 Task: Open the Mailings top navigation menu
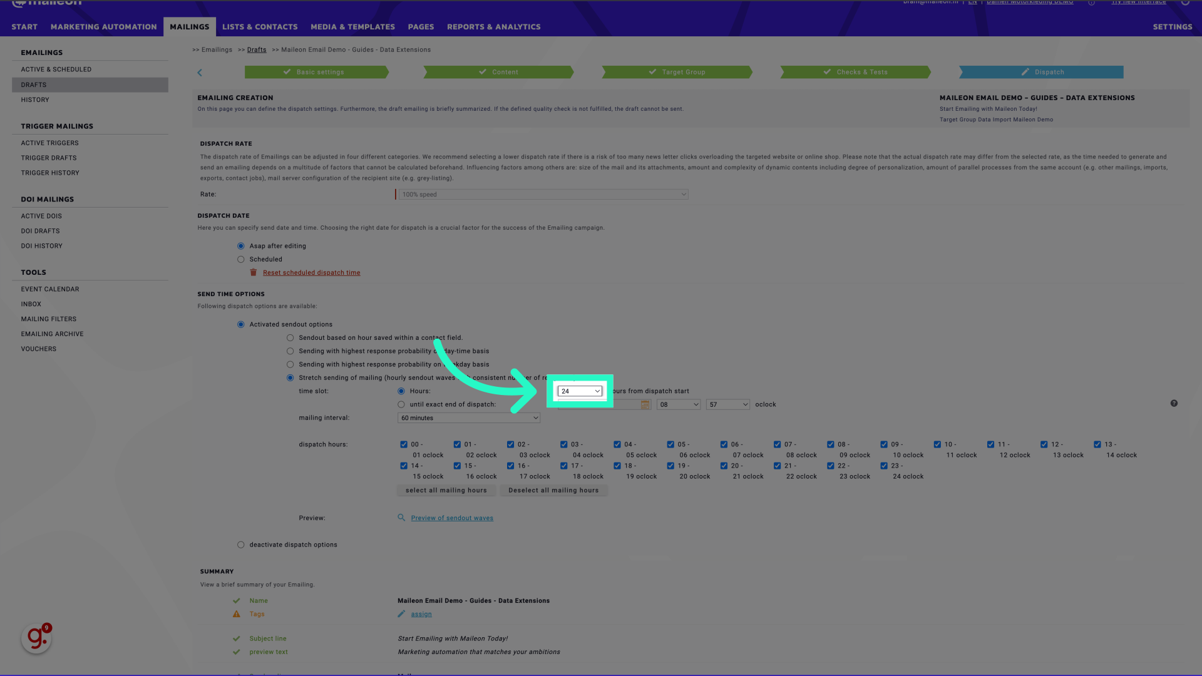[188, 26]
